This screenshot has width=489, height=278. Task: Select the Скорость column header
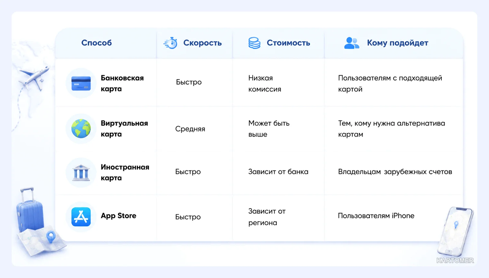(x=203, y=43)
